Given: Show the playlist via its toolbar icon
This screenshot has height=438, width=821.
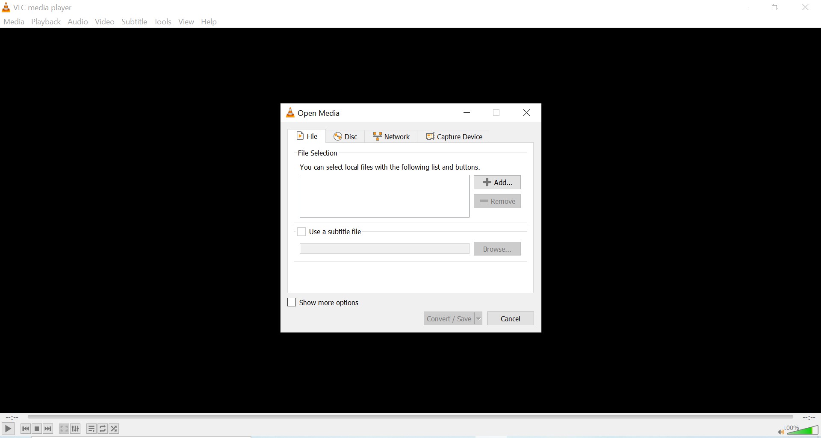Looking at the screenshot, I should [92, 429].
